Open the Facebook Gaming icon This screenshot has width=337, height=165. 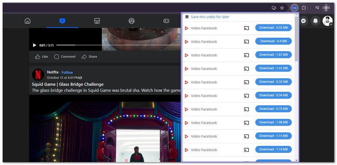166,21
